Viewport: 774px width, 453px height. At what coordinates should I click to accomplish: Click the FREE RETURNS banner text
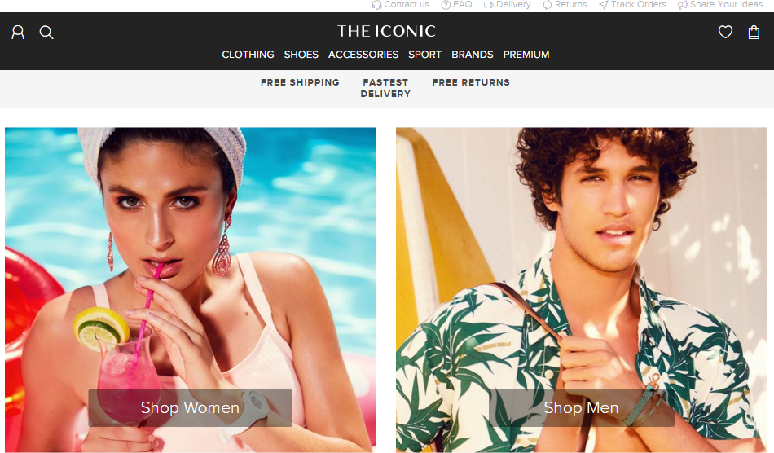471,82
